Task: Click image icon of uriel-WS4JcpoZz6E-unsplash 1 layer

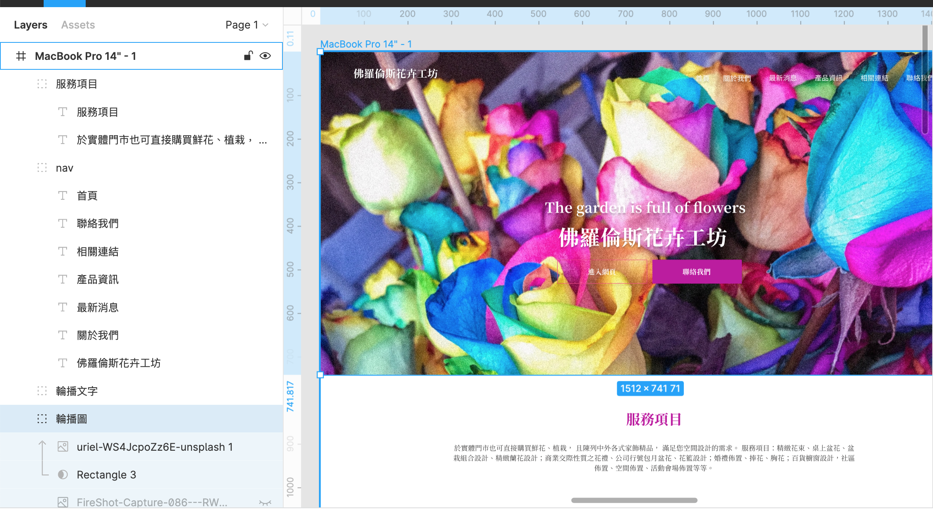Action: click(x=63, y=447)
